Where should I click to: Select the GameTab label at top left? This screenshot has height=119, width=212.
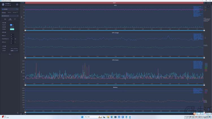pos(22,3)
